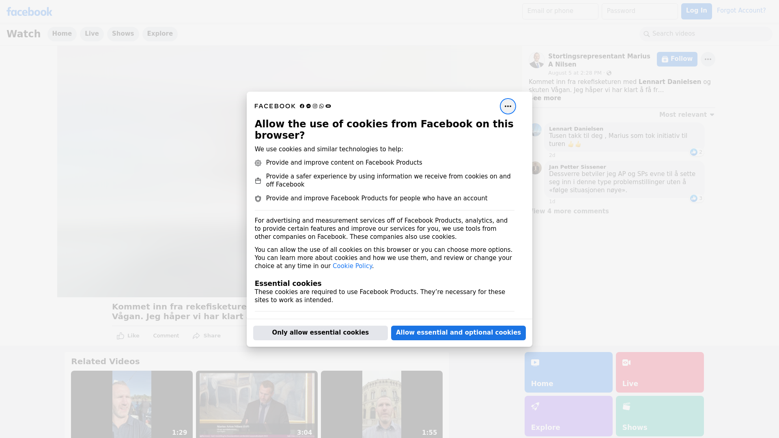Click the post options three-dots icon beside Follow
The image size is (779, 438).
tap(708, 59)
